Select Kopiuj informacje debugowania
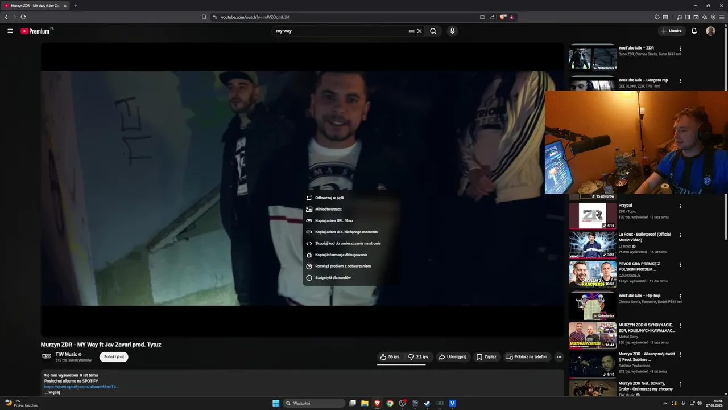This screenshot has height=410, width=728. 350,255
